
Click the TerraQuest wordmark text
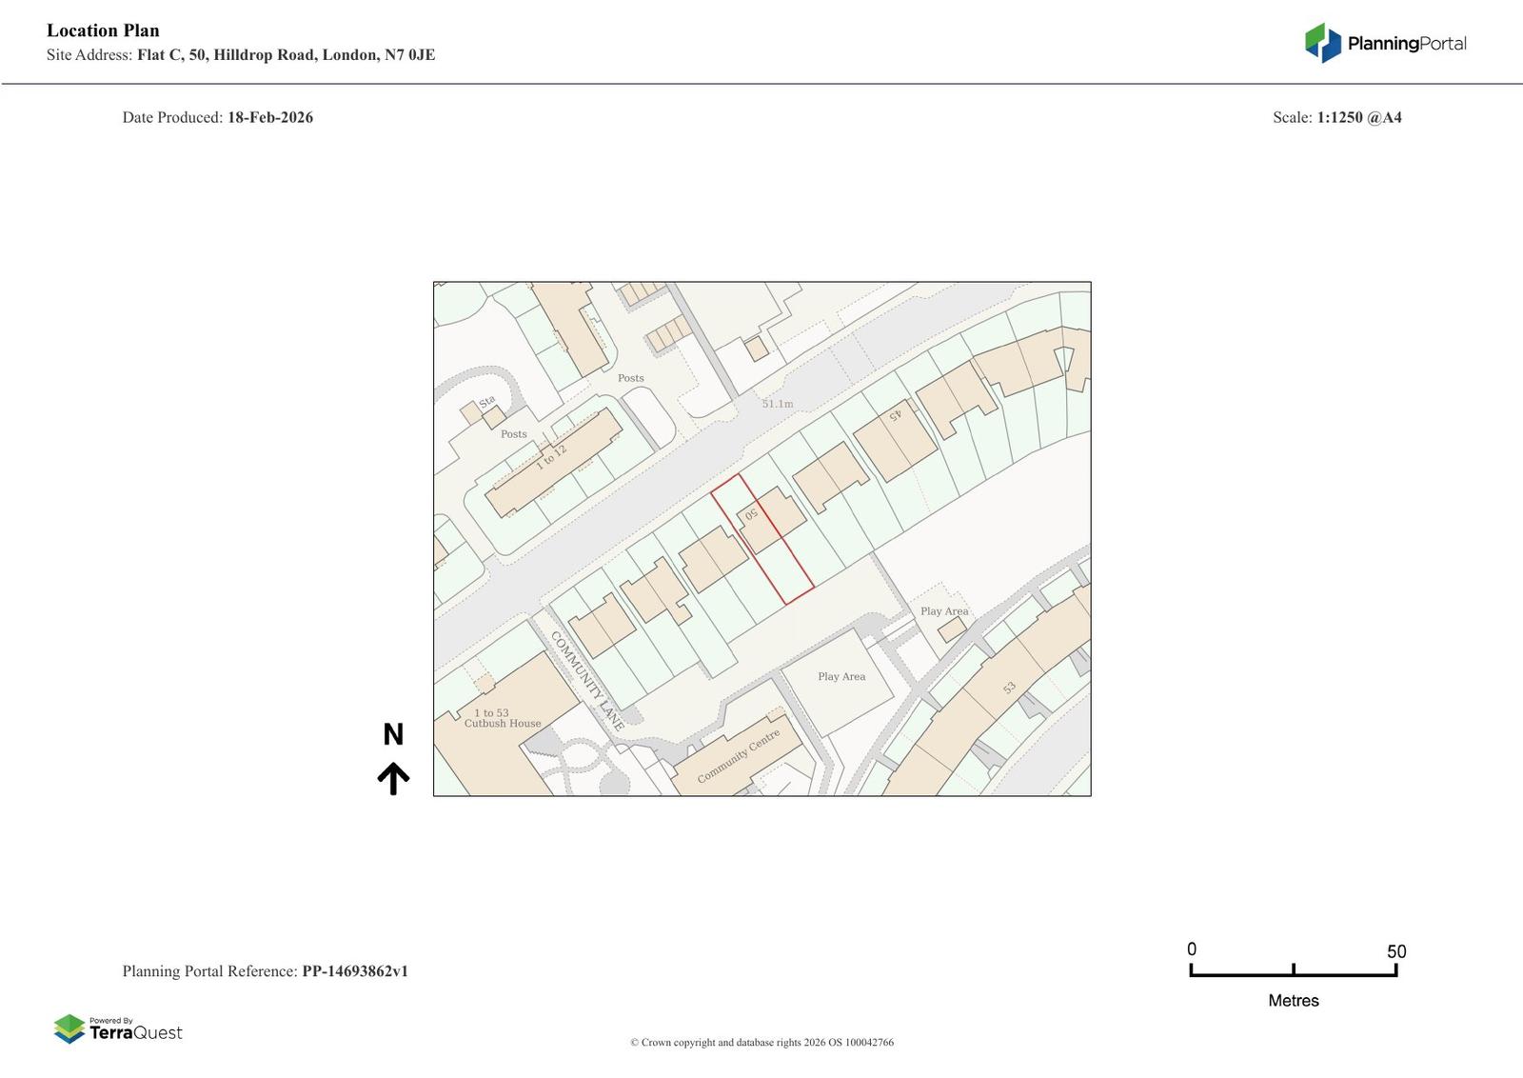click(135, 1033)
